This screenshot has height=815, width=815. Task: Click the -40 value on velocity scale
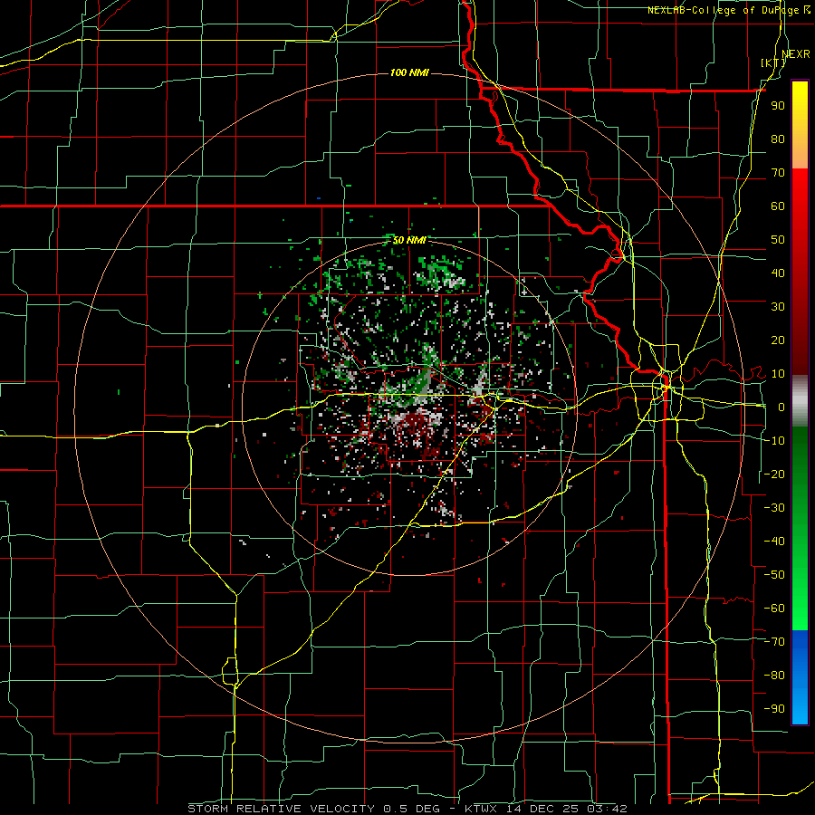pos(774,542)
